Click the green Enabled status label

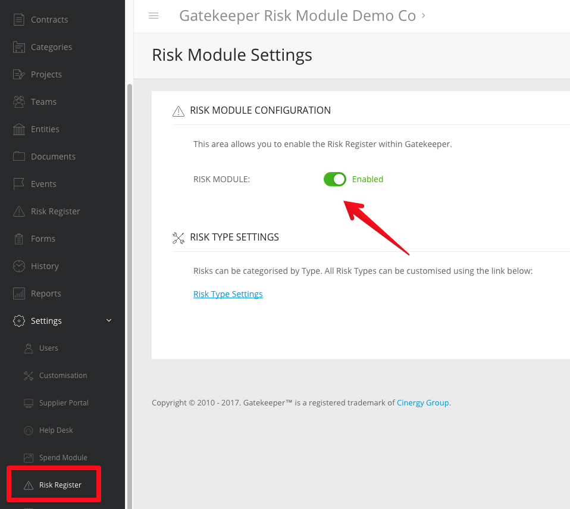click(368, 179)
